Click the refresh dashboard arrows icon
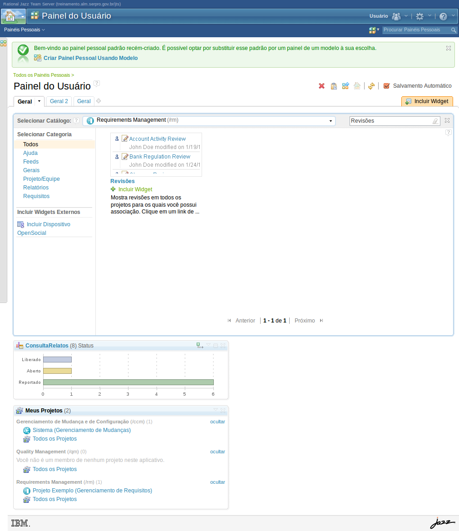Screen dimensions: 459x531 pos(371,86)
